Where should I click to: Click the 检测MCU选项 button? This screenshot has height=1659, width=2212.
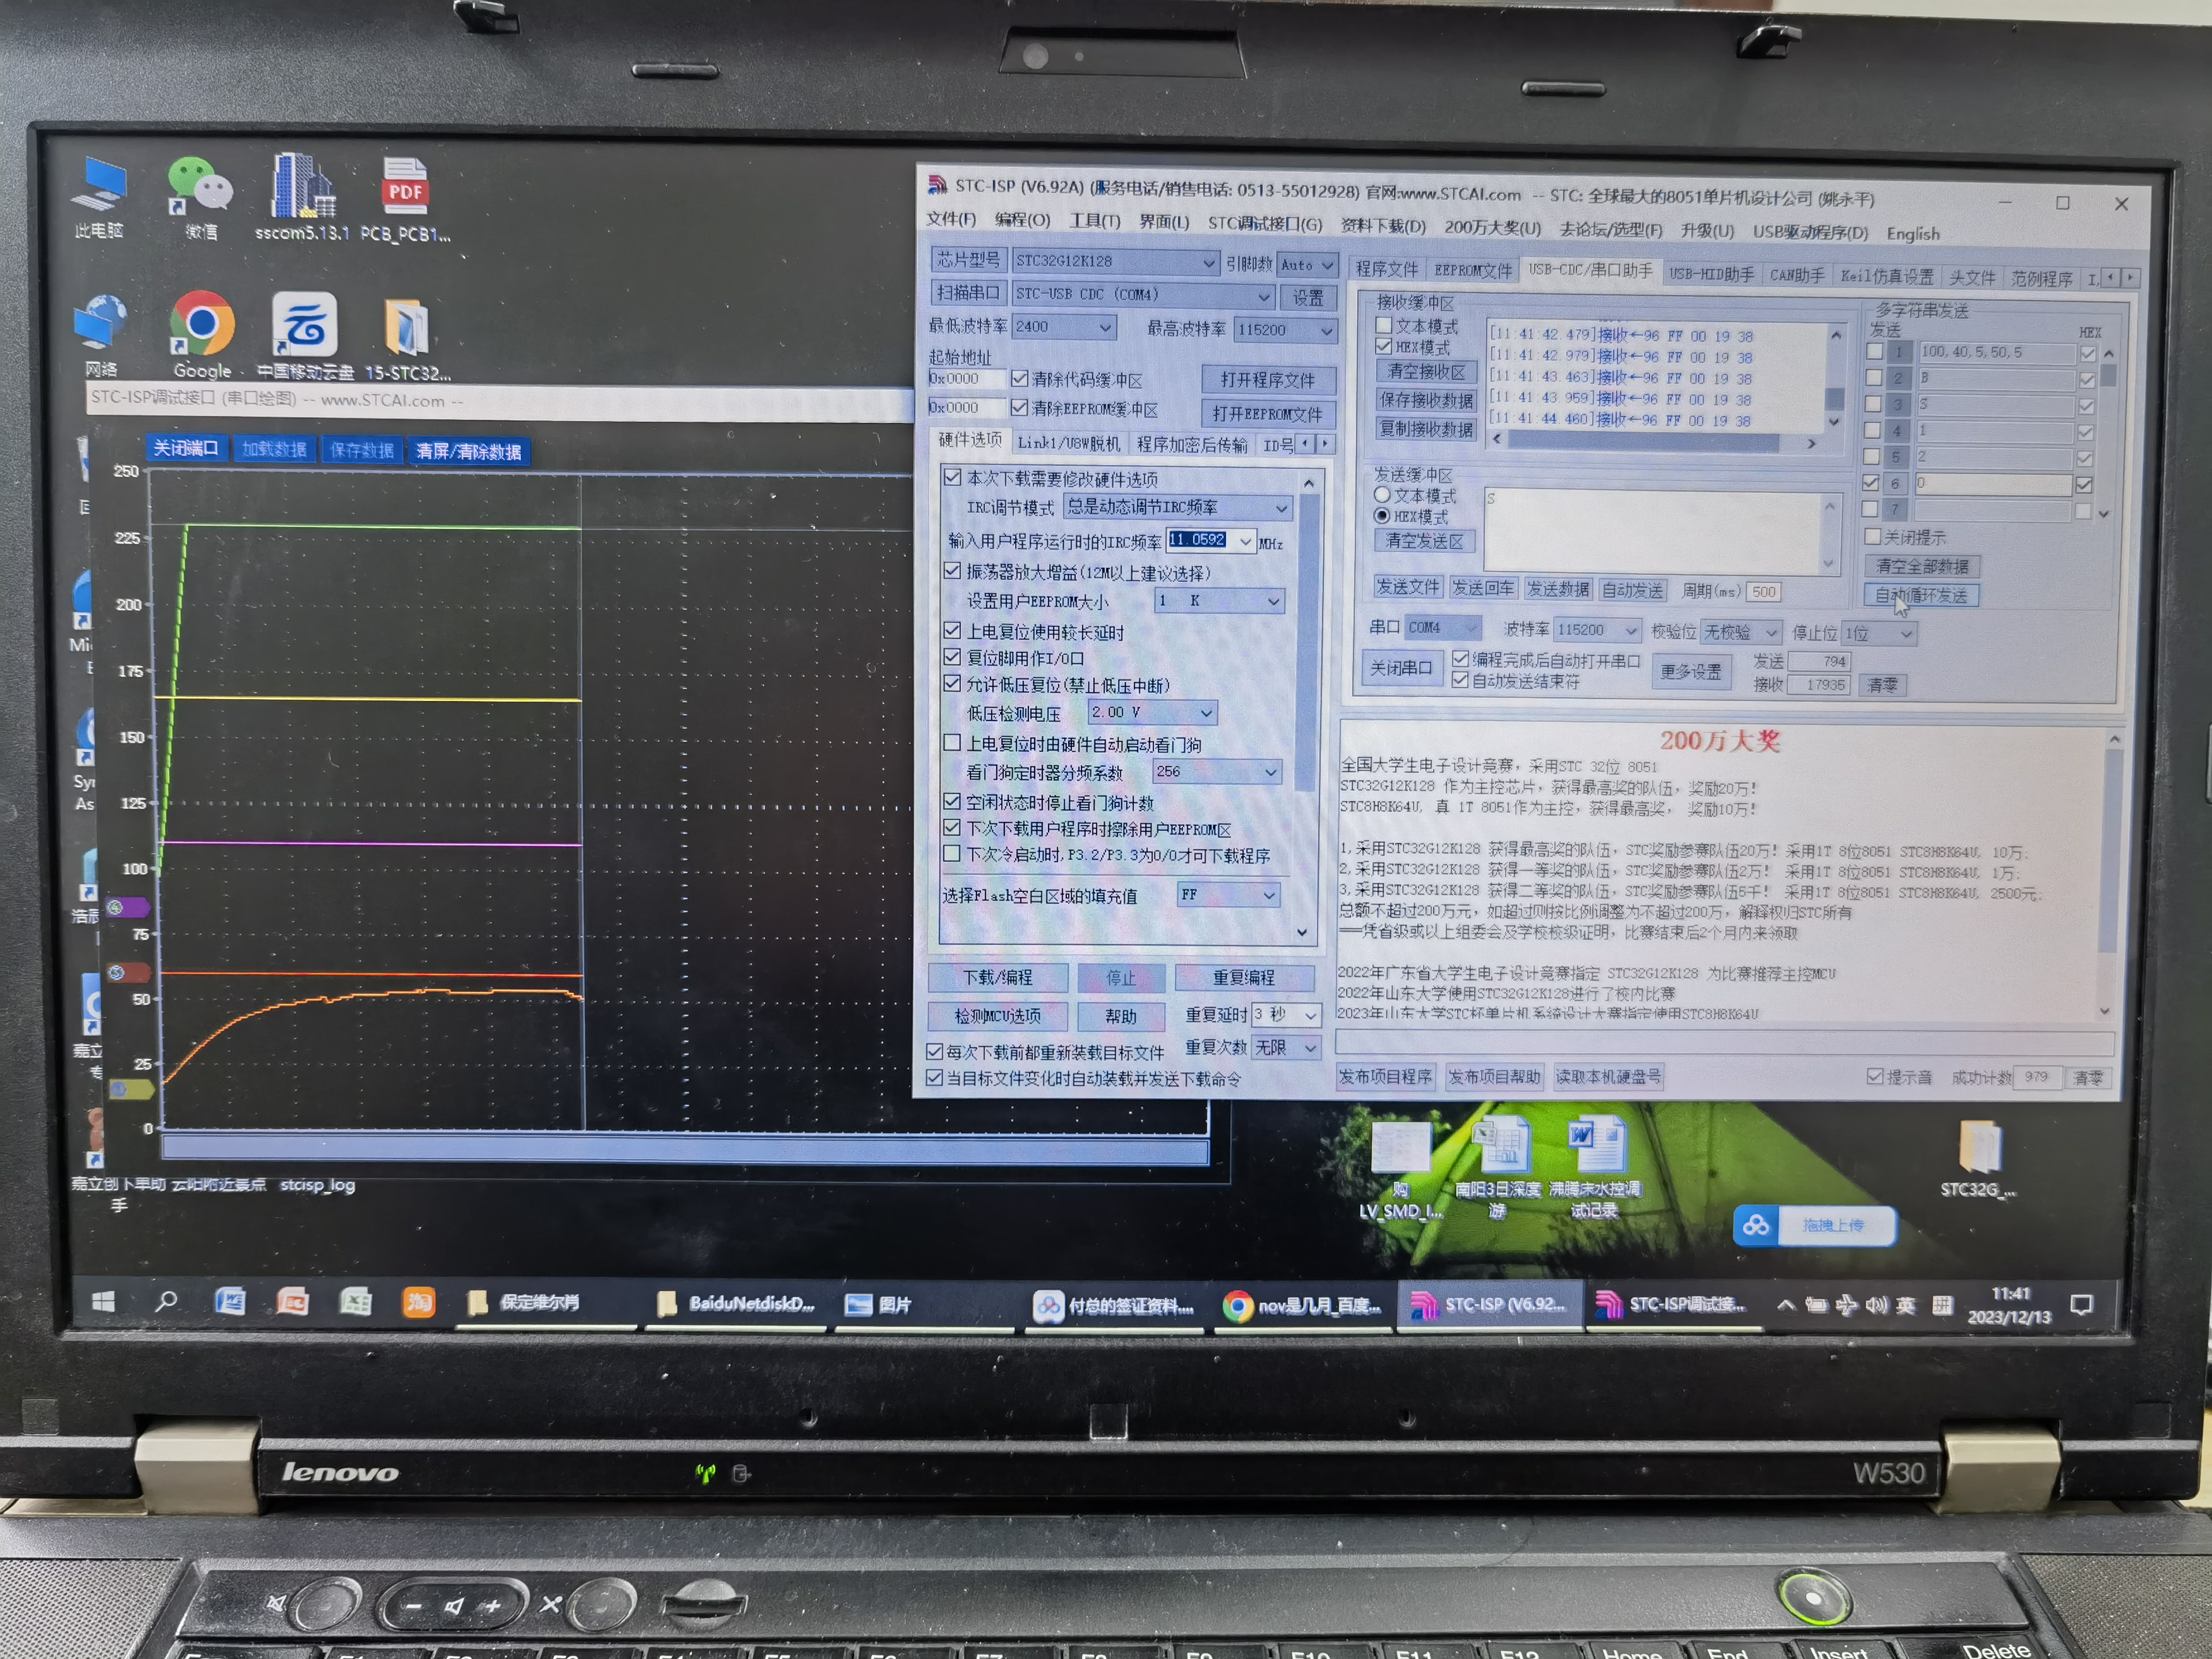point(998,1015)
